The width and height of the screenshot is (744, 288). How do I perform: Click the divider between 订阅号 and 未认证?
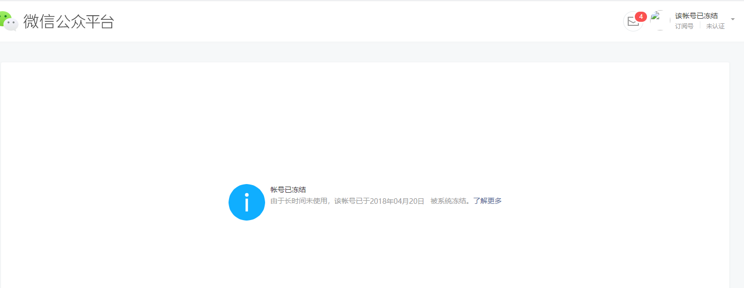click(700, 26)
